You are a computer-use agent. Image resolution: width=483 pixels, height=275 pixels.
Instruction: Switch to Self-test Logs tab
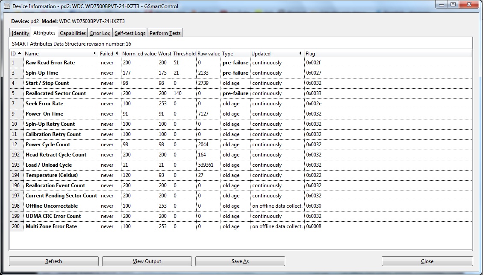coord(130,33)
